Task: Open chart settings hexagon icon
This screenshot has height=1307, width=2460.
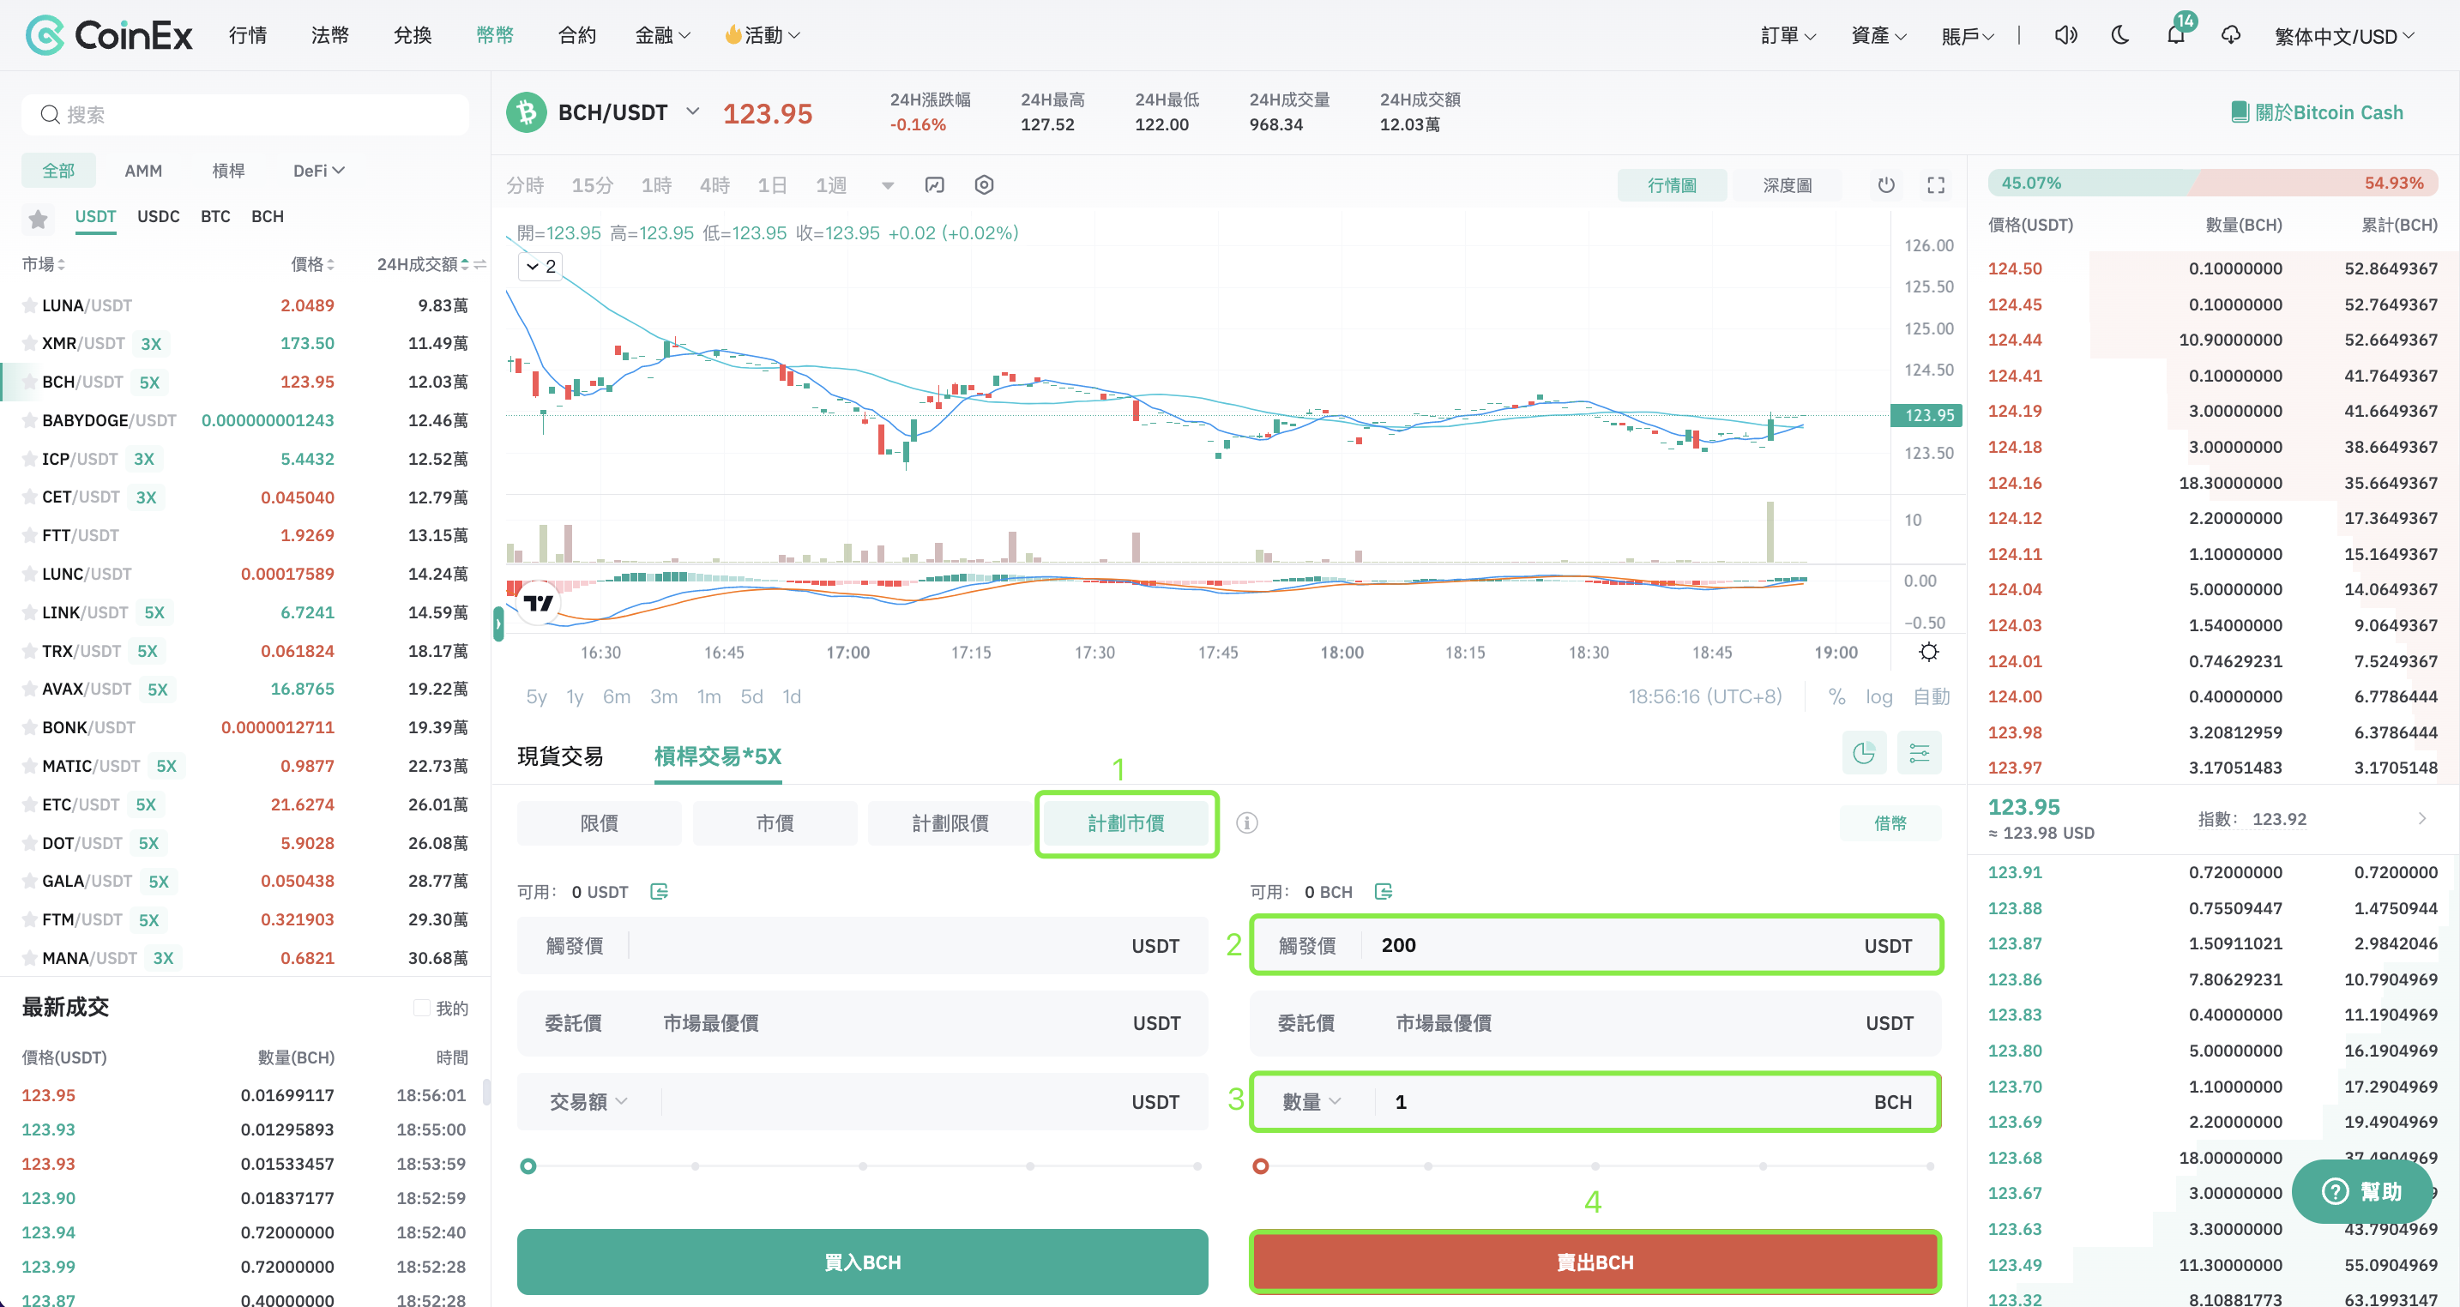Action: point(985,185)
